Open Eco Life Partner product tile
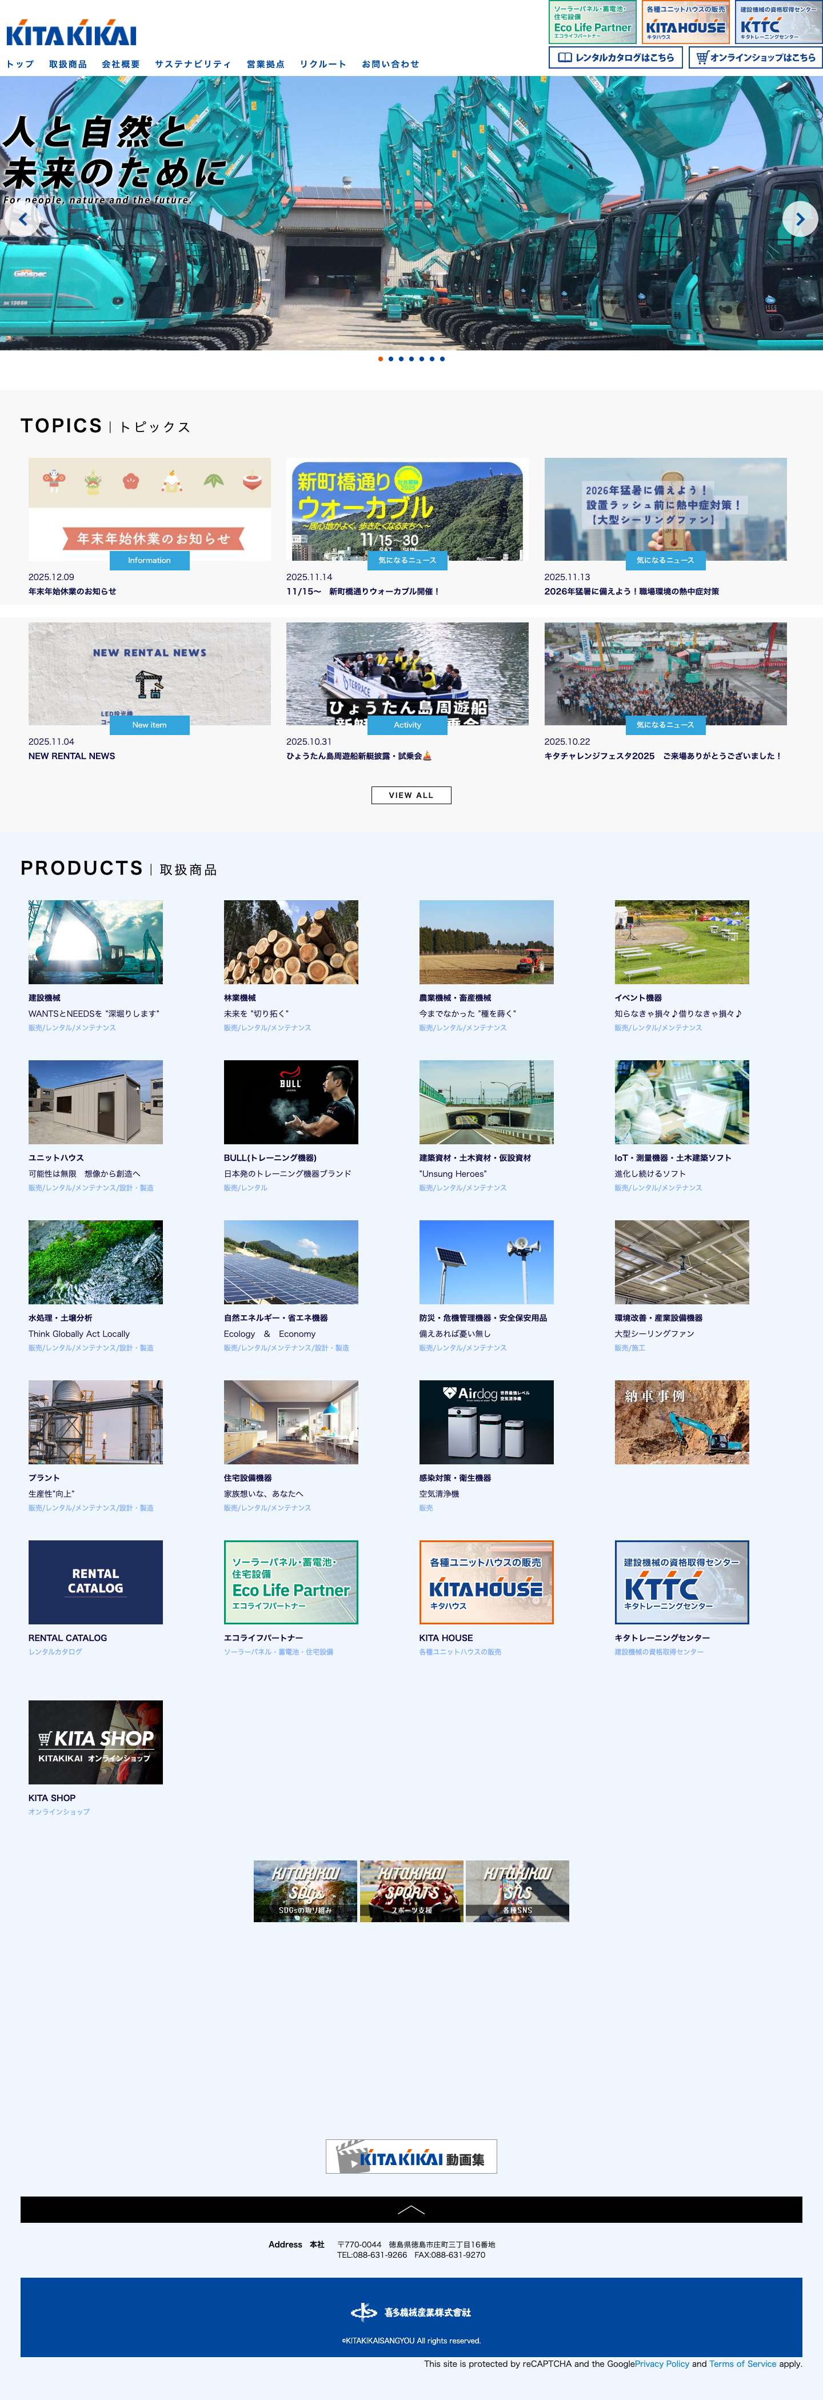 click(x=291, y=1582)
